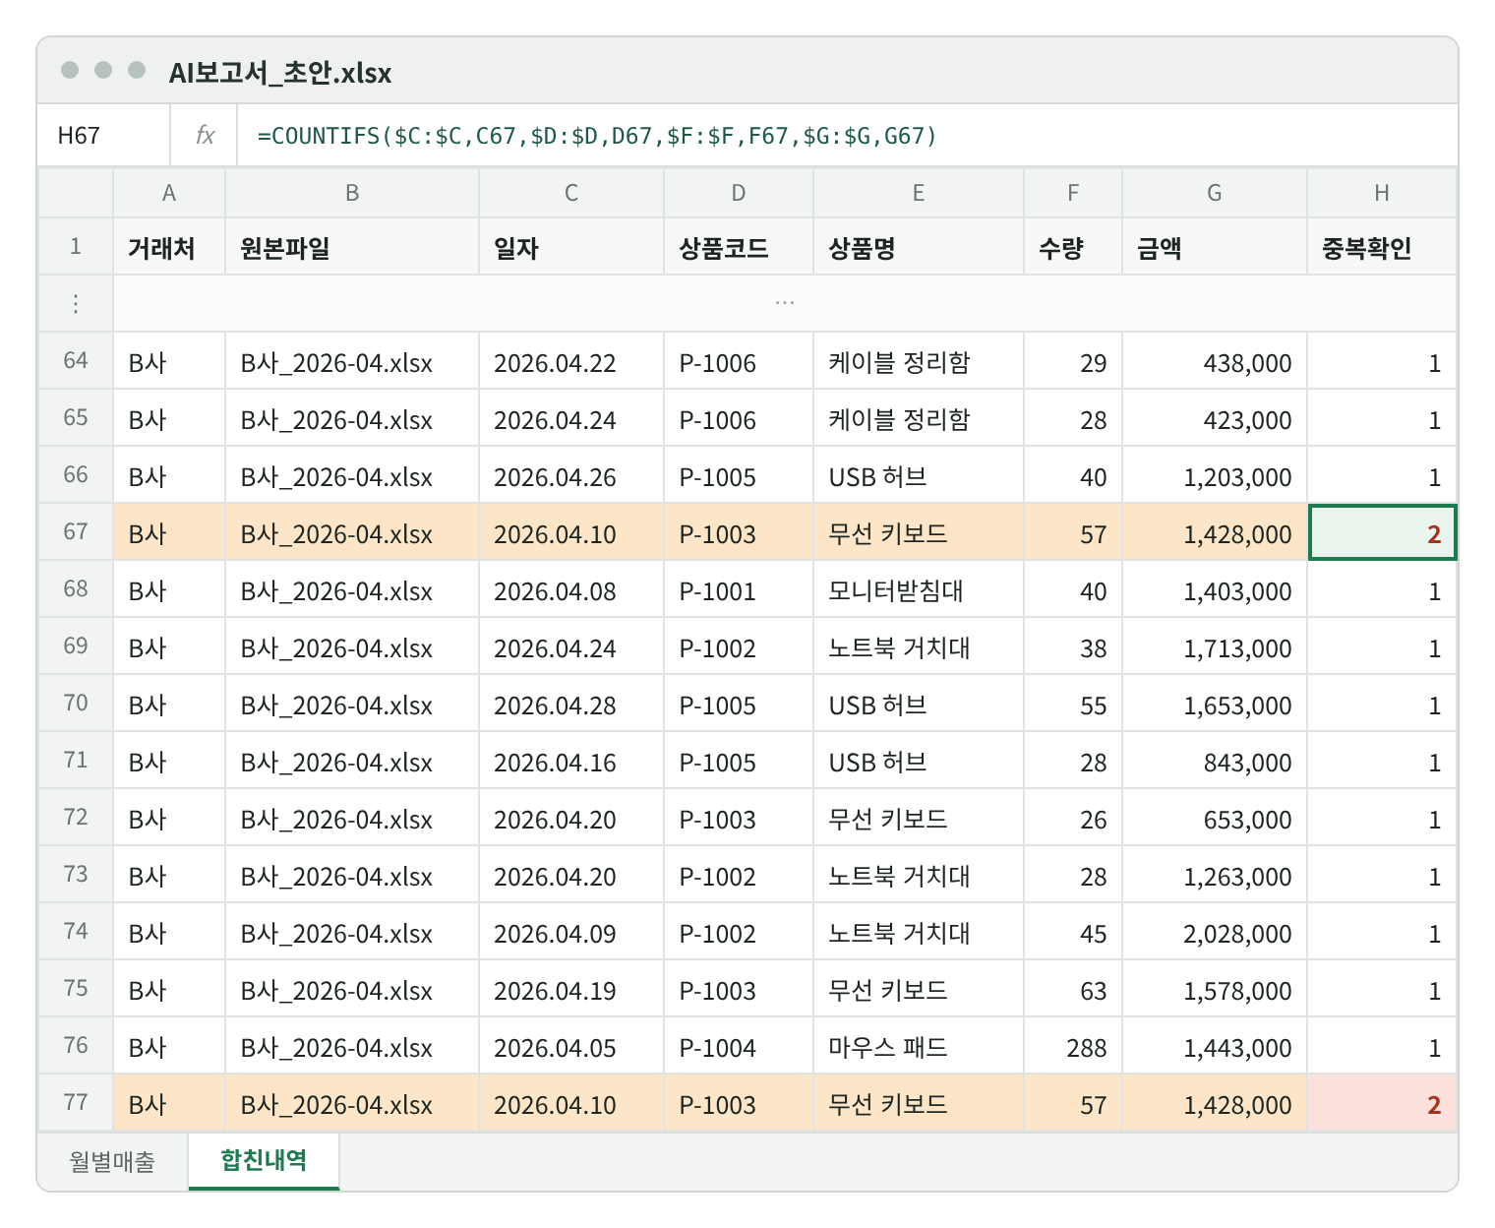
Task: Click the 1,713,000 amount cell
Action: pyautogui.click(x=1215, y=646)
